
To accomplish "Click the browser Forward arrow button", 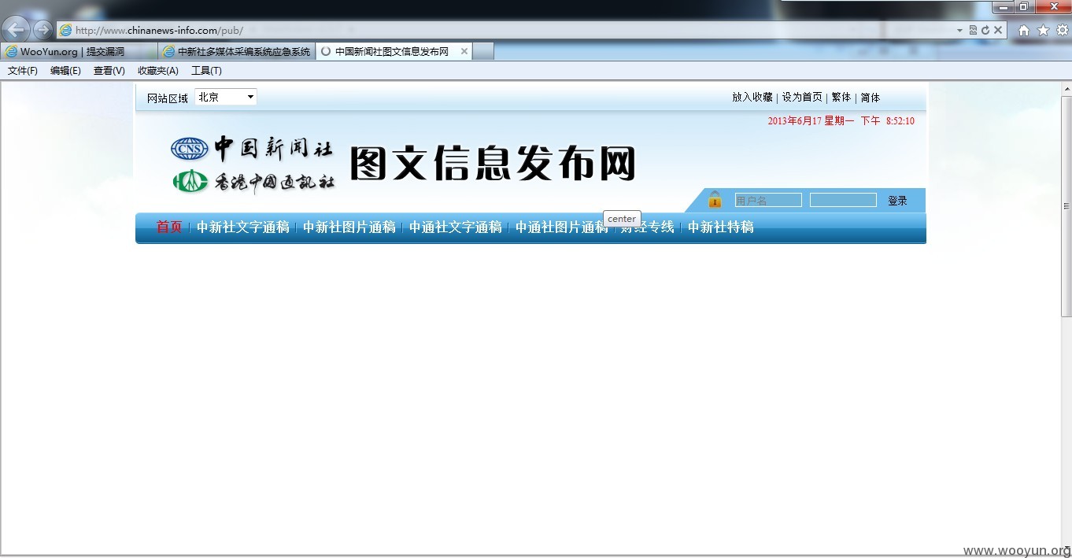I will click(x=42, y=30).
